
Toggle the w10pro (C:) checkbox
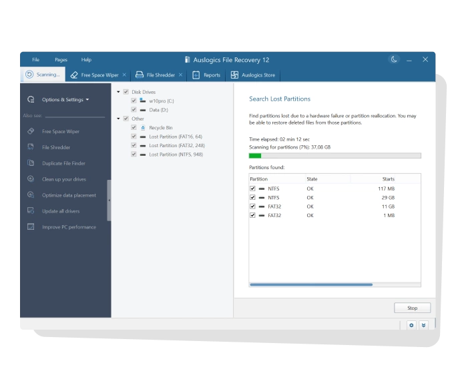tap(134, 101)
